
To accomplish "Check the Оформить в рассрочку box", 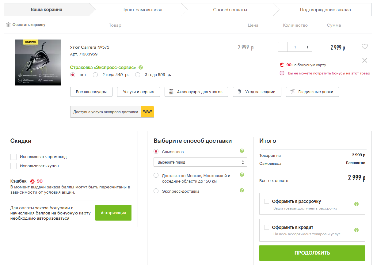I will pos(267,201).
